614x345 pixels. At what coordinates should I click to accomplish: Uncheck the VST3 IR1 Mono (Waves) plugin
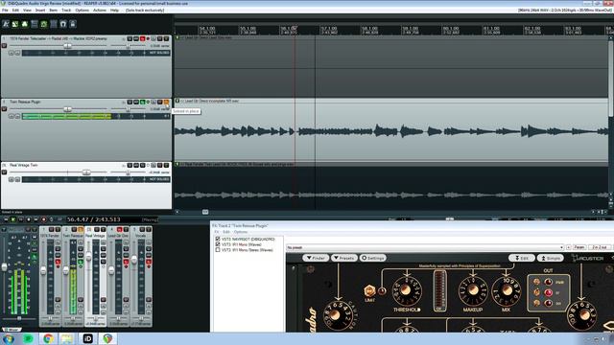coord(218,244)
